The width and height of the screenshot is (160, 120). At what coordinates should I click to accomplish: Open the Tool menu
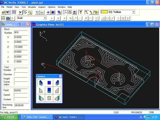click(23, 7)
